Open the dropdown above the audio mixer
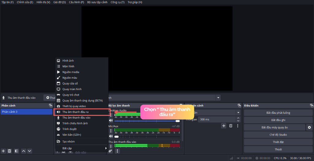Image resolution: width=314 pixels, height=161 pixels. [218, 98]
